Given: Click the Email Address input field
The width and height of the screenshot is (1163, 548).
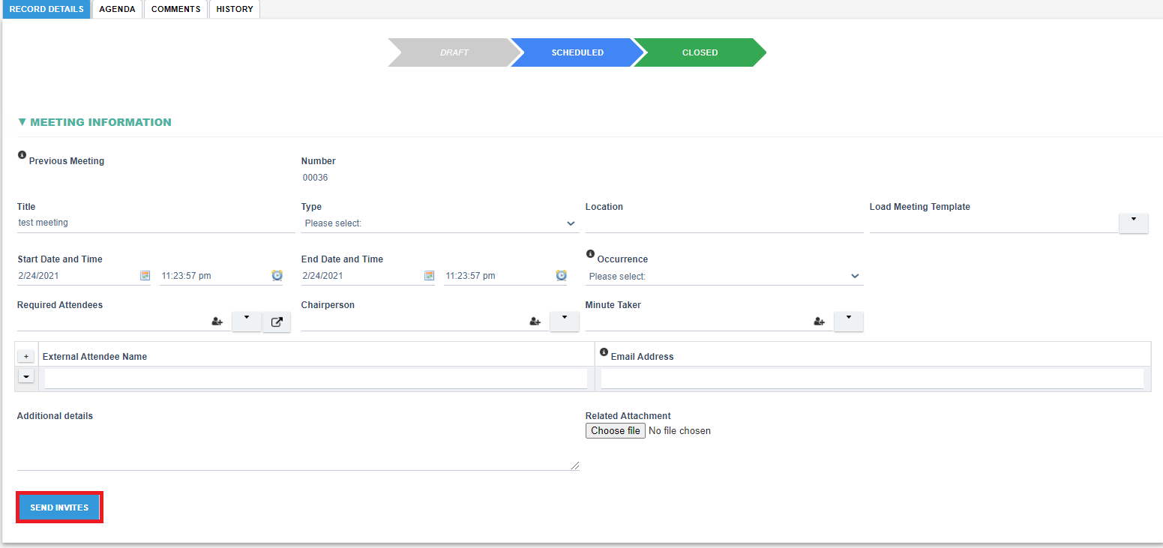Looking at the screenshot, I should [x=872, y=379].
